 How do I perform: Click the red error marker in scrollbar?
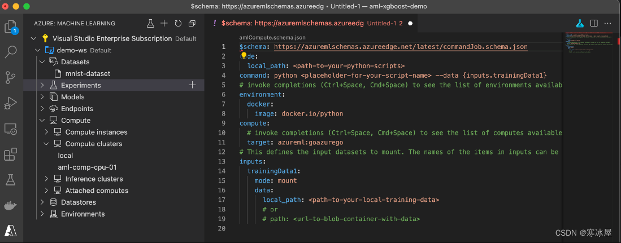[619, 41]
